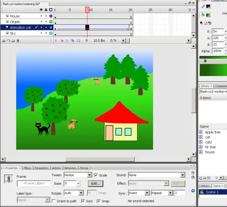The height and width of the screenshot is (207, 227).
Task: Open the Actions tab
Action: click(56, 168)
